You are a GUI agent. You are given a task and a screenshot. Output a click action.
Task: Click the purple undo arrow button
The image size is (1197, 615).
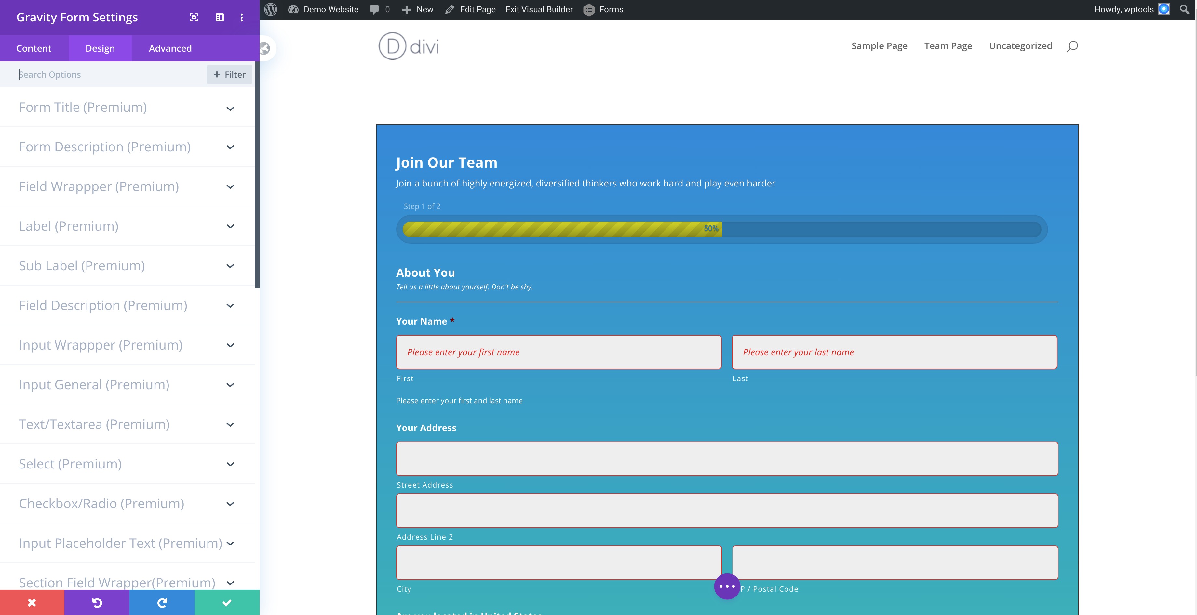coord(97,602)
